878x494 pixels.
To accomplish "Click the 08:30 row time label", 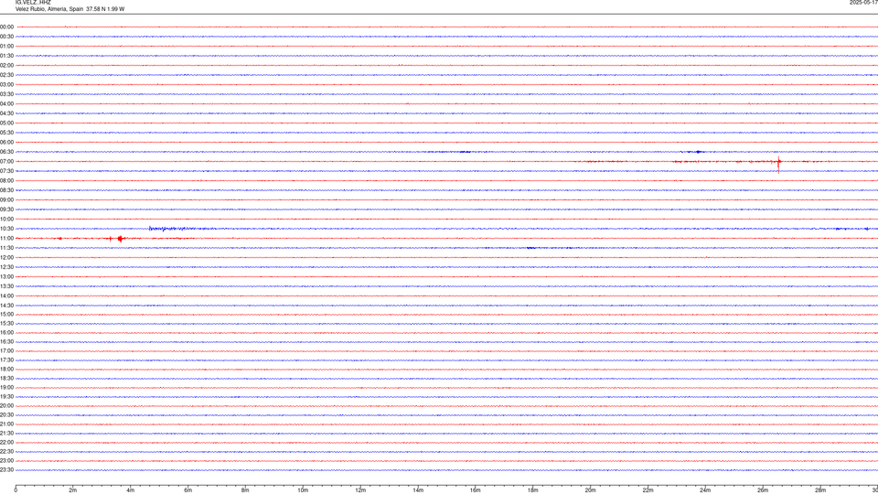I will coord(7,190).
